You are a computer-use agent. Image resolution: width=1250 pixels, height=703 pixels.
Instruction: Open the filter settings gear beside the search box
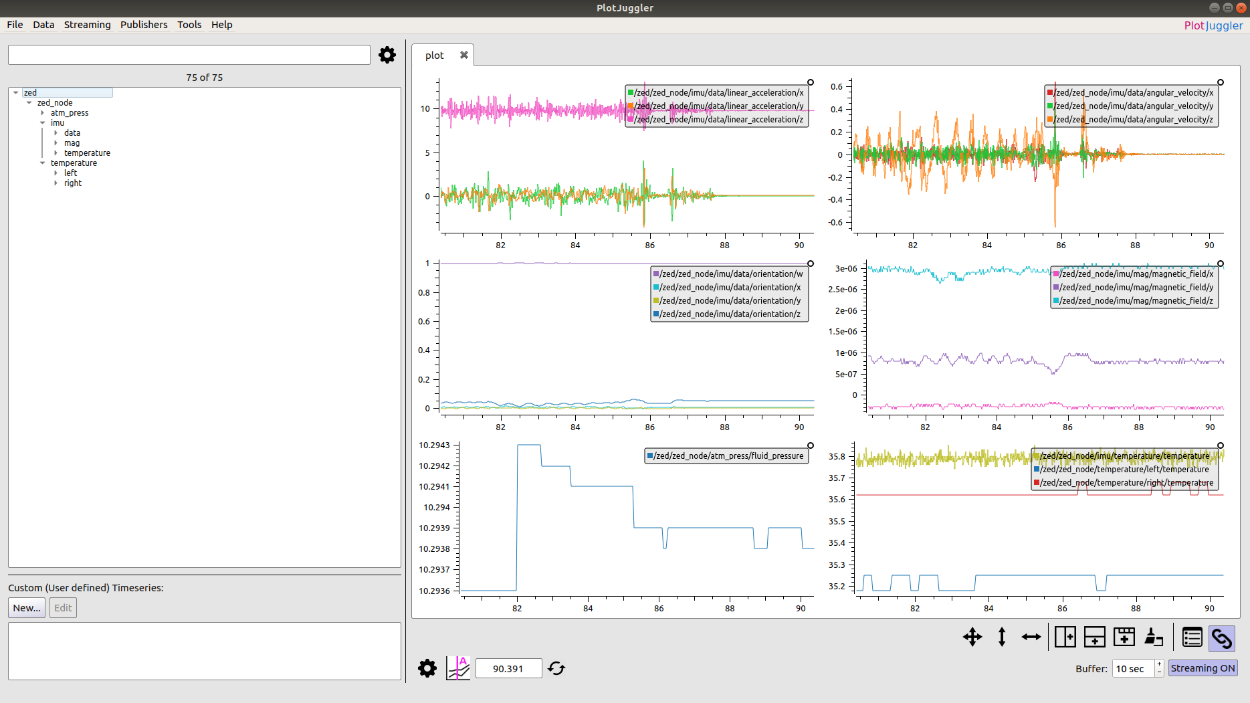point(387,55)
